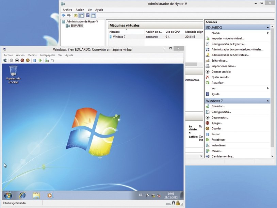Viewport: 277px width, 208px height.
Task: Take a snapshot using VM toolbar icon
Action: point(47,61)
